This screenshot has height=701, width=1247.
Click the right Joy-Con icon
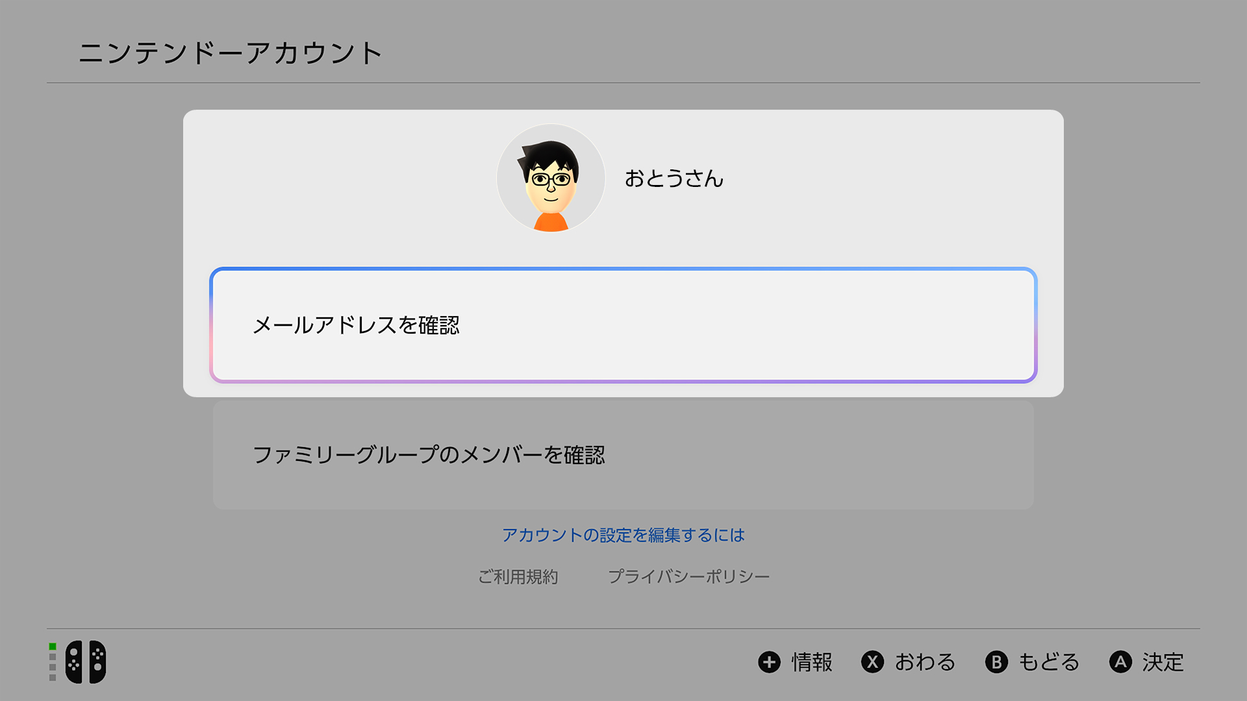tap(97, 662)
